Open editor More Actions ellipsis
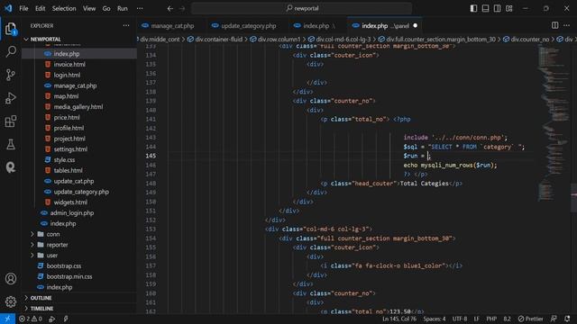Viewport: 577px width, 324px height. [567, 25]
